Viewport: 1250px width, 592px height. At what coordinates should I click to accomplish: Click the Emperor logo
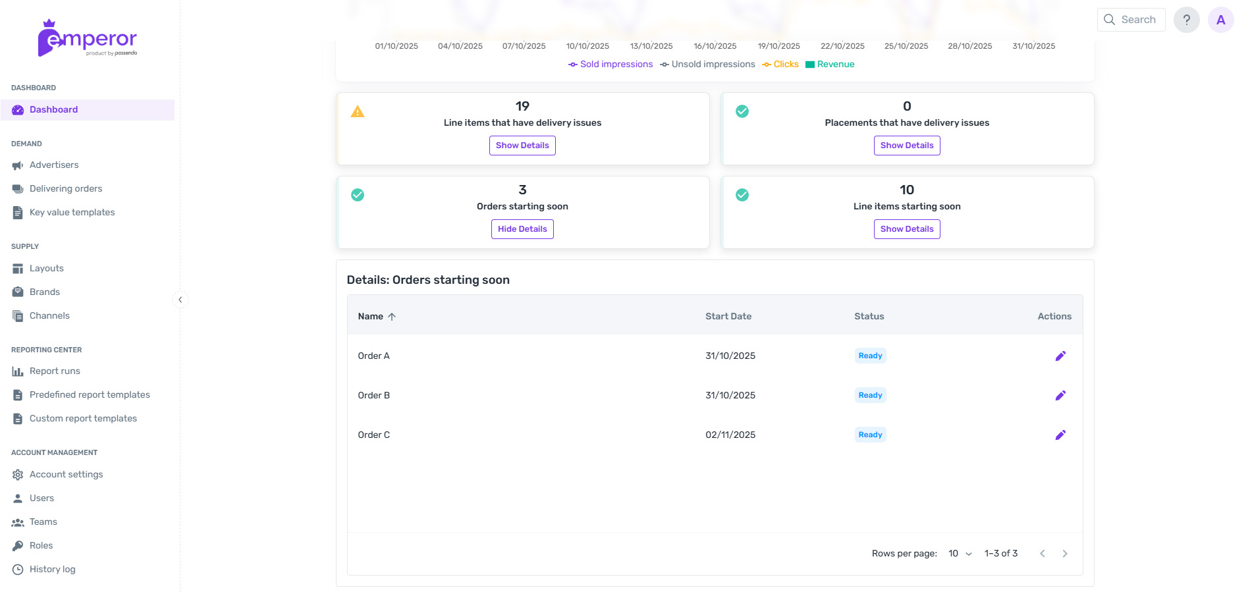click(88, 39)
